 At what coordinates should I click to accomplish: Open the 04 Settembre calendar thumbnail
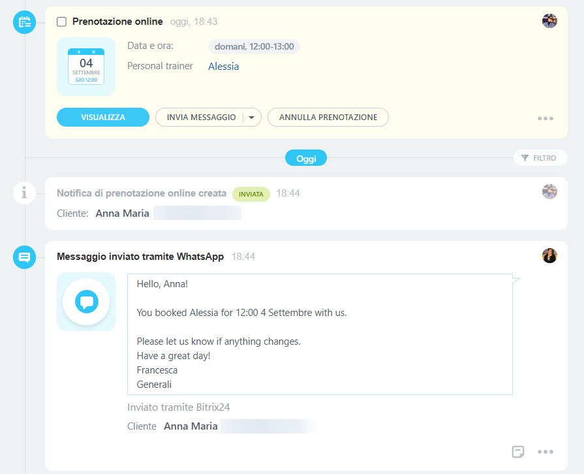tap(86, 67)
